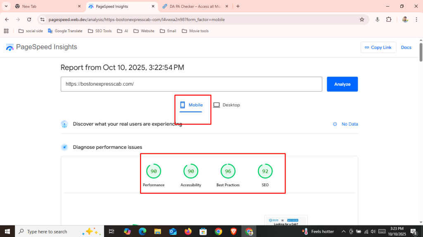Click the Copy Link button
Viewport: 423px width, 237px height.
click(378, 47)
